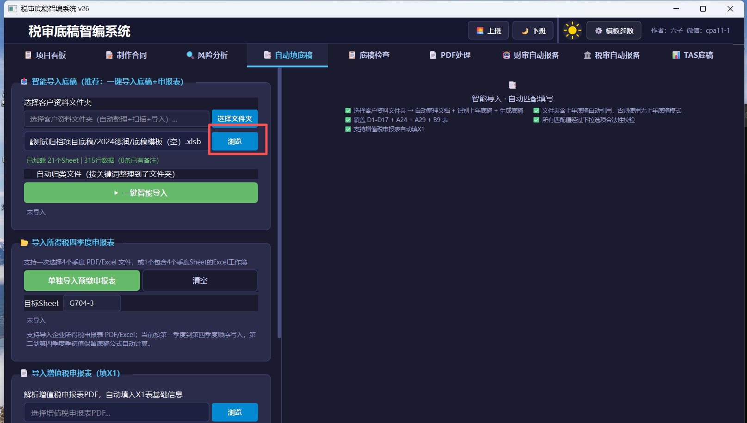The height and width of the screenshot is (423, 747).
Task: Click the 解析增值税申报表PDF description text
Action: click(103, 394)
